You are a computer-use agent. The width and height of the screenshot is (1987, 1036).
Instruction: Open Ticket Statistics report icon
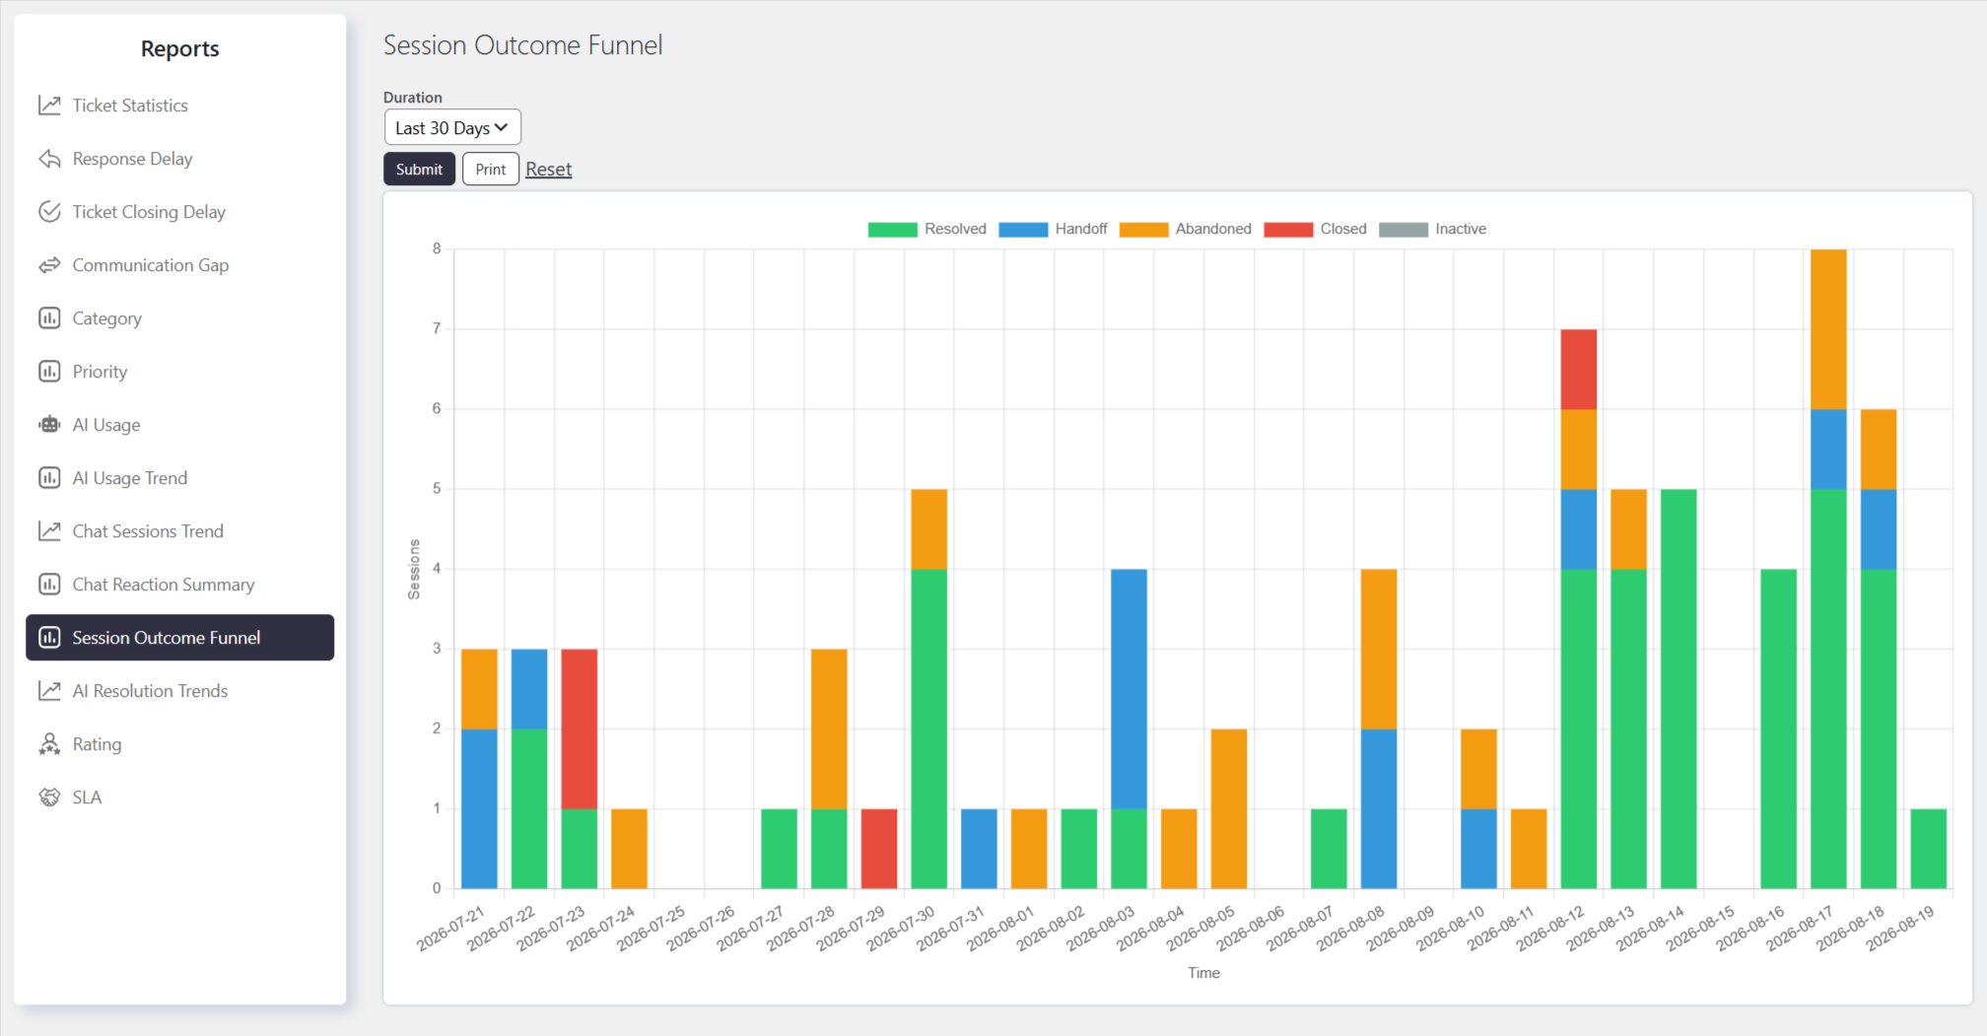(49, 105)
